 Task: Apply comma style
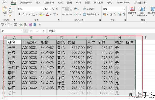pos(115,14)
